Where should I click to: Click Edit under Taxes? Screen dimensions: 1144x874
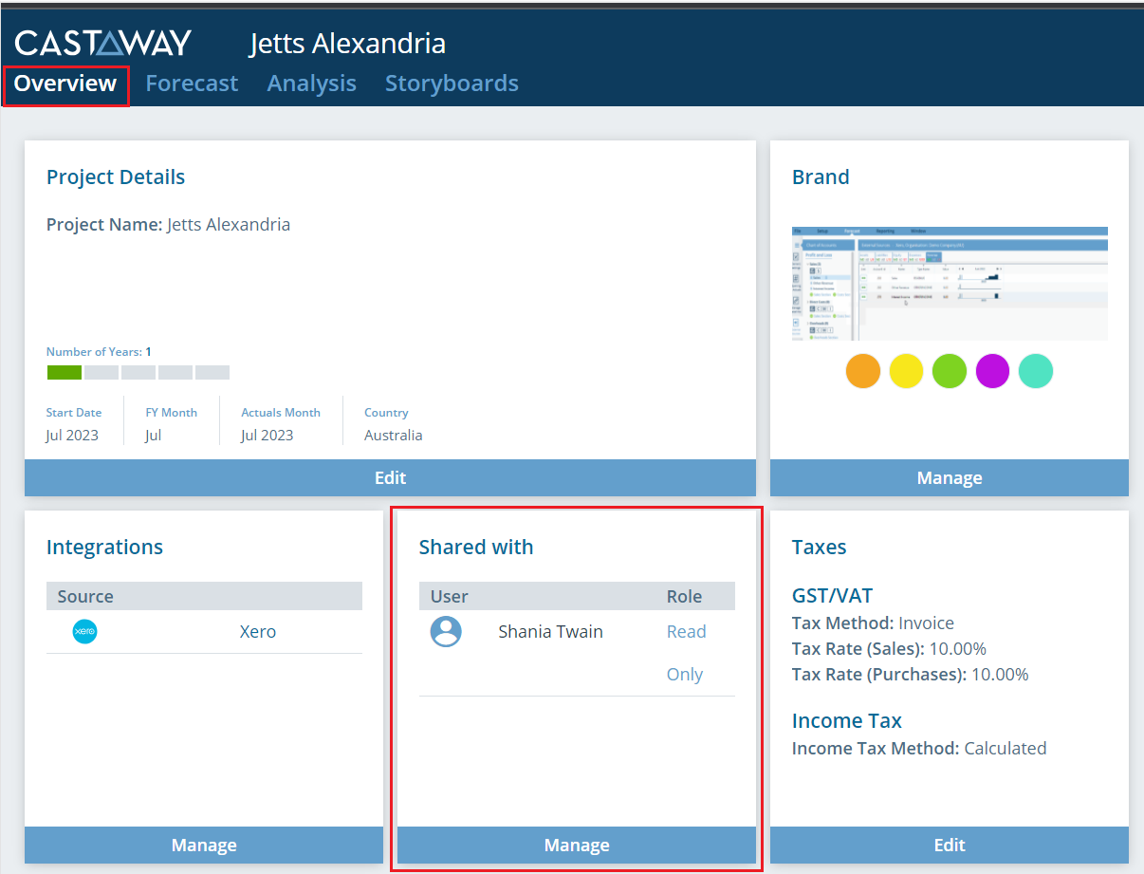click(x=950, y=845)
